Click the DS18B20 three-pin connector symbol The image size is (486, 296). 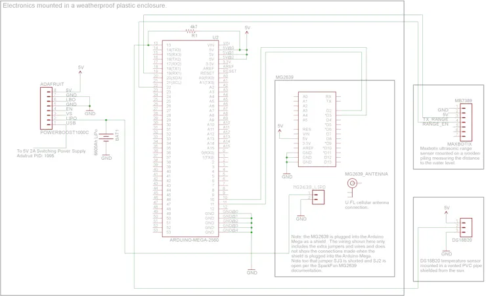tap(466, 228)
